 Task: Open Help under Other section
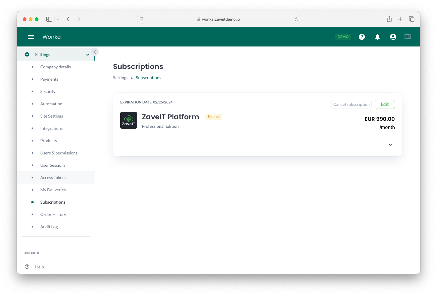(39, 267)
